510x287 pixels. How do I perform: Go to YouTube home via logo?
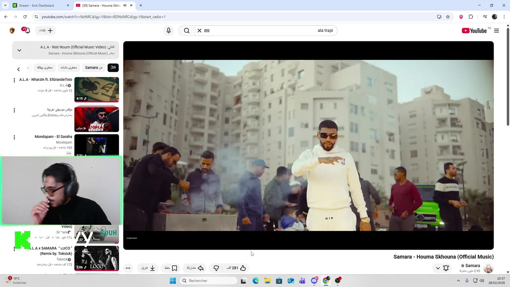[474, 31]
